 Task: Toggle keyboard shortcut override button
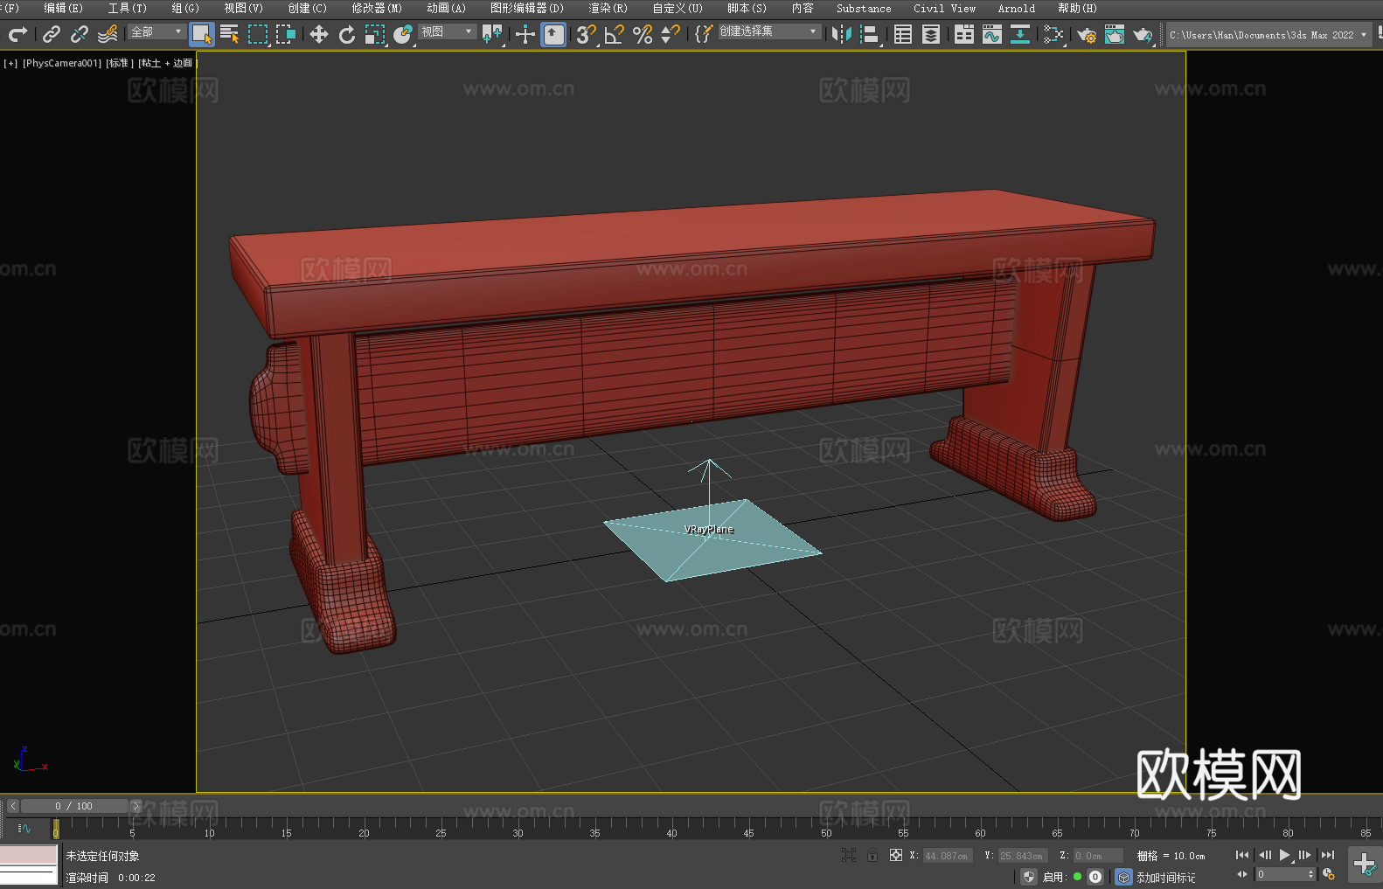coord(553,34)
